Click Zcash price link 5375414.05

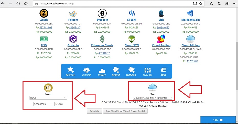(46, 27)
